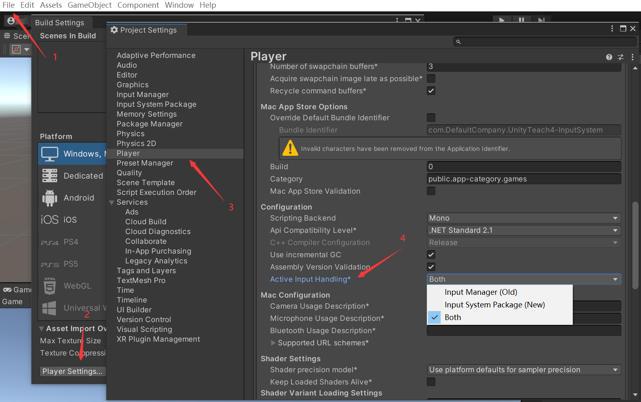Select the WebGL platform icon
641x402 pixels.
[50, 286]
